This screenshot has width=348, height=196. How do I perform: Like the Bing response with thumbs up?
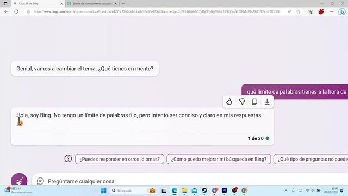click(x=229, y=102)
